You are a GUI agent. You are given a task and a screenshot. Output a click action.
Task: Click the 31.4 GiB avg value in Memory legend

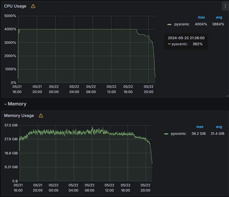point(217,134)
